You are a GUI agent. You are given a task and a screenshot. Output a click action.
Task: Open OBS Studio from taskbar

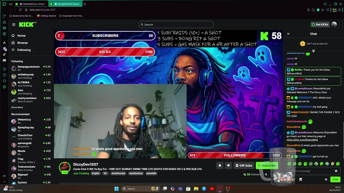point(228,189)
